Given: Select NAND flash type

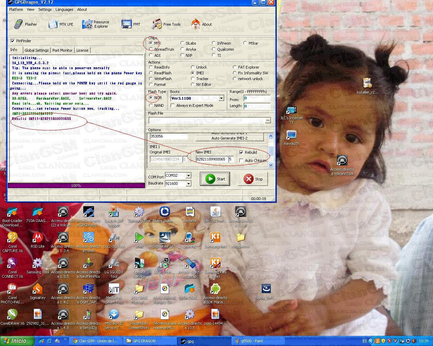Looking at the screenshot, I should coord(151,105).
